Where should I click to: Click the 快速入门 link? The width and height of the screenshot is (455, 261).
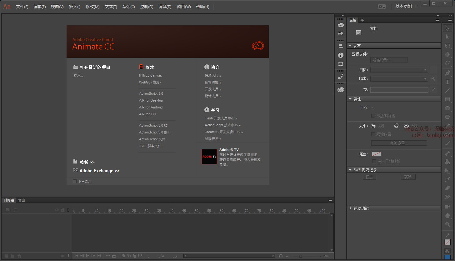point(212,75)
